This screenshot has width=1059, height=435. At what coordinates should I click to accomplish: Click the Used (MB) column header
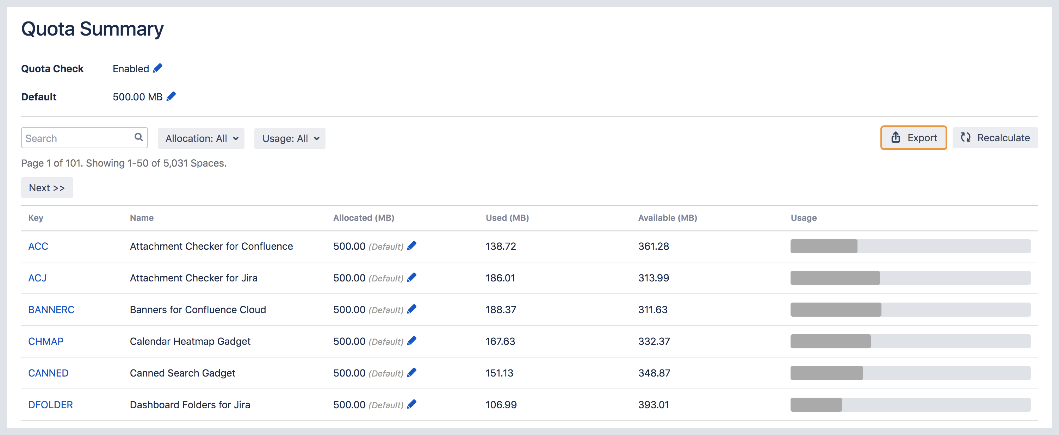(507, 218)
